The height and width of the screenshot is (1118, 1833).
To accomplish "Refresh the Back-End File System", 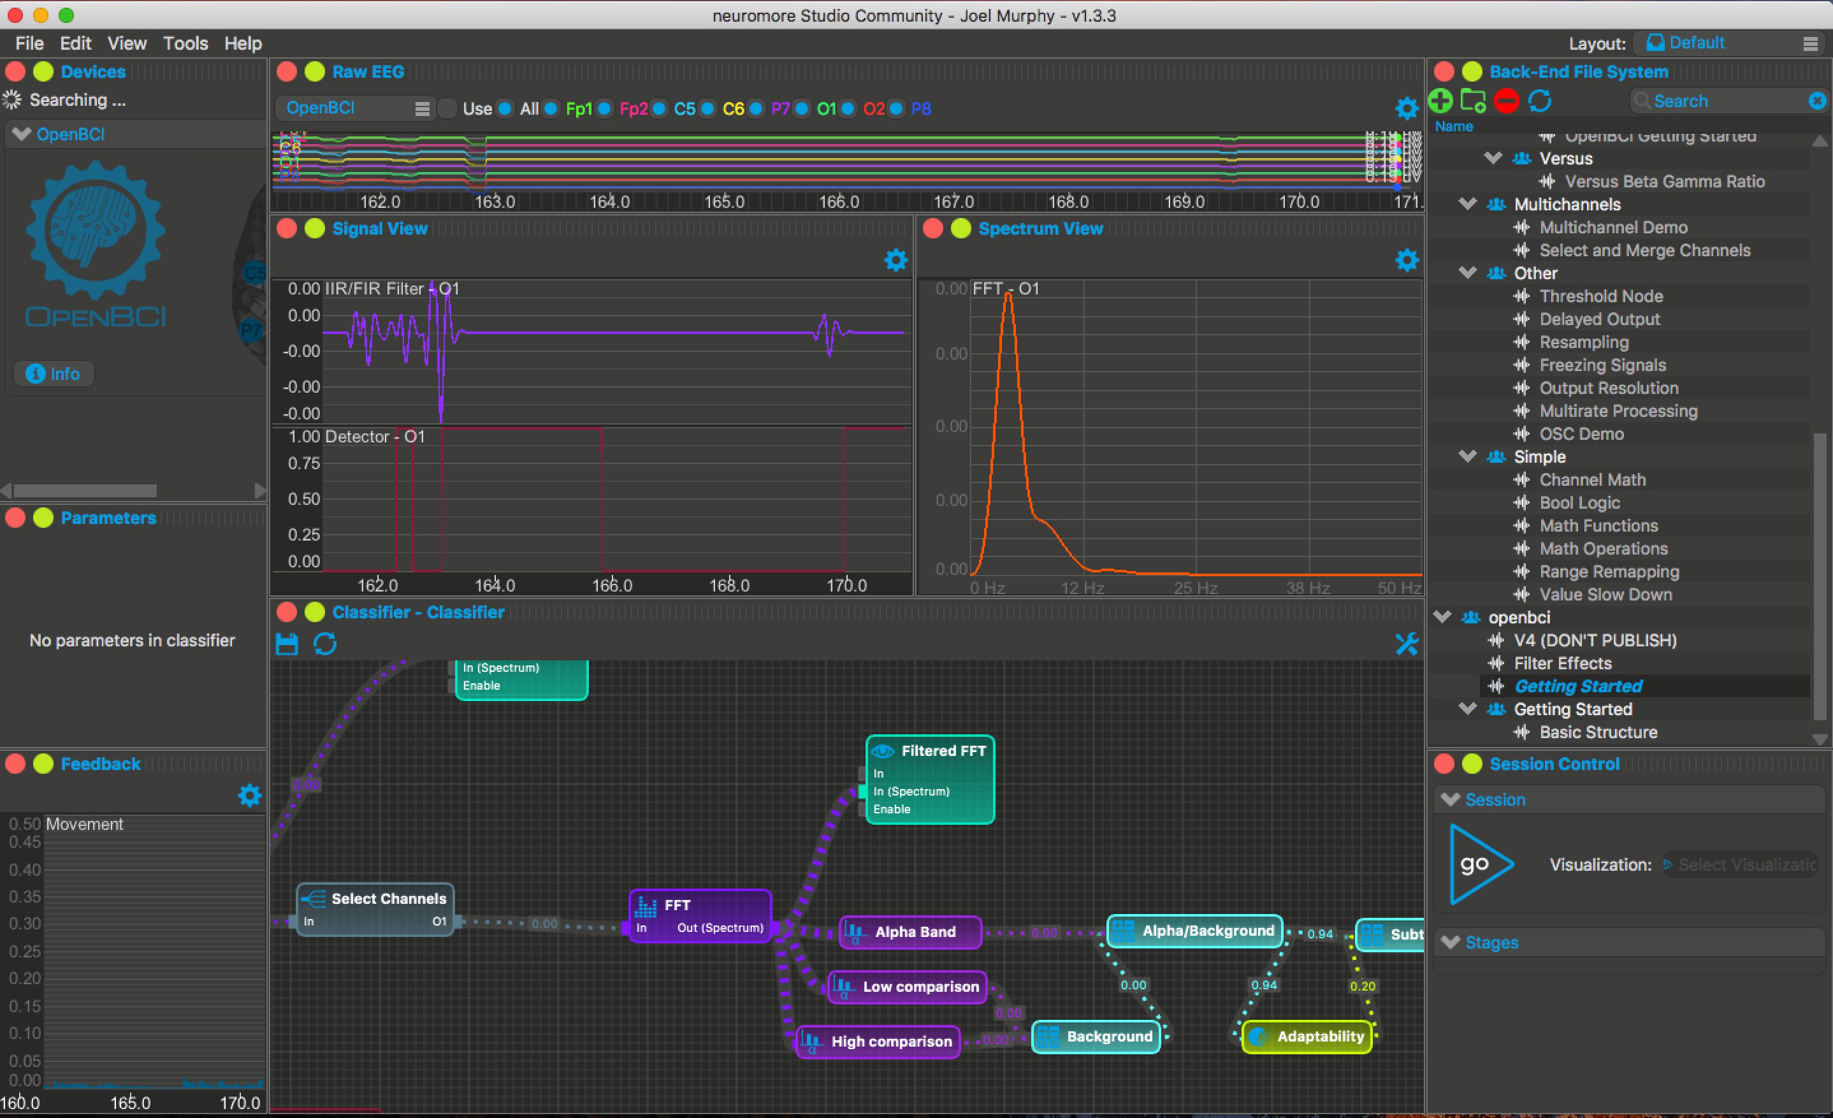I will coord(1539,101).
